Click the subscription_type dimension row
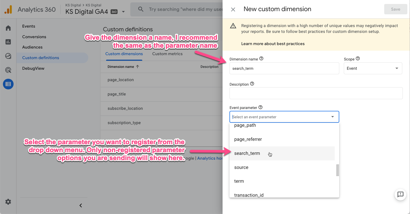410x214 pixels. pos(162,123)
